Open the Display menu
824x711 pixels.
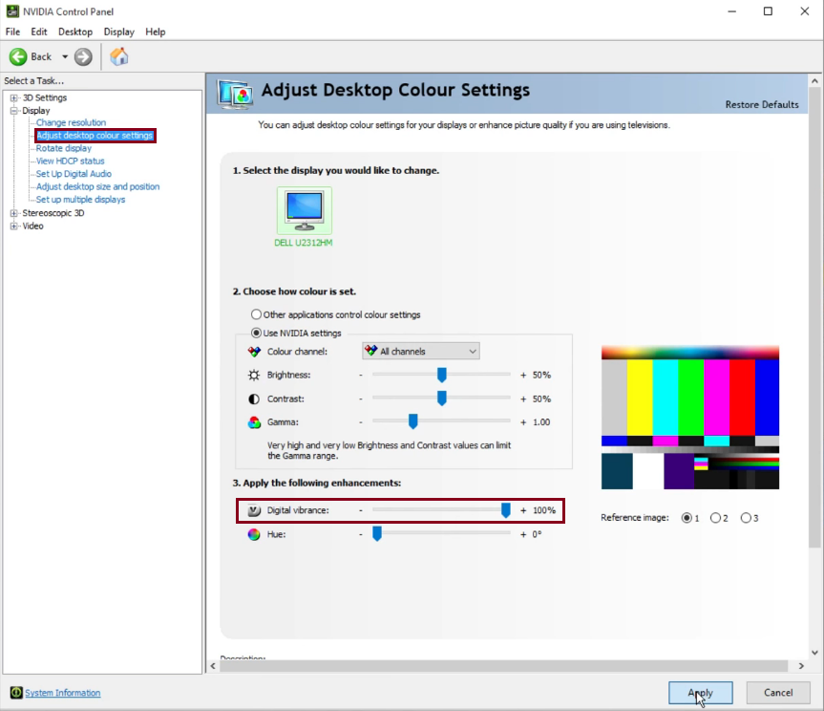point(118,32)
